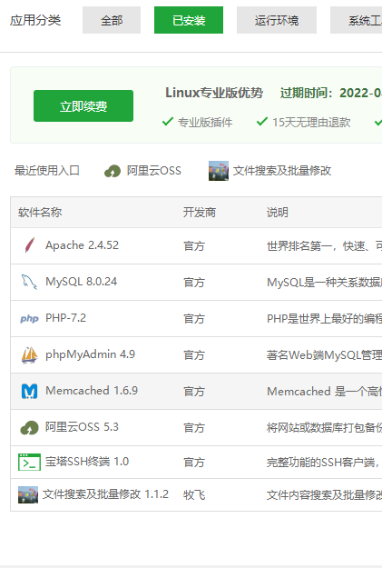Click 官方 developer cell in MySQL row
The width and height of the screenshot is (382, 568).
[194, 283]
